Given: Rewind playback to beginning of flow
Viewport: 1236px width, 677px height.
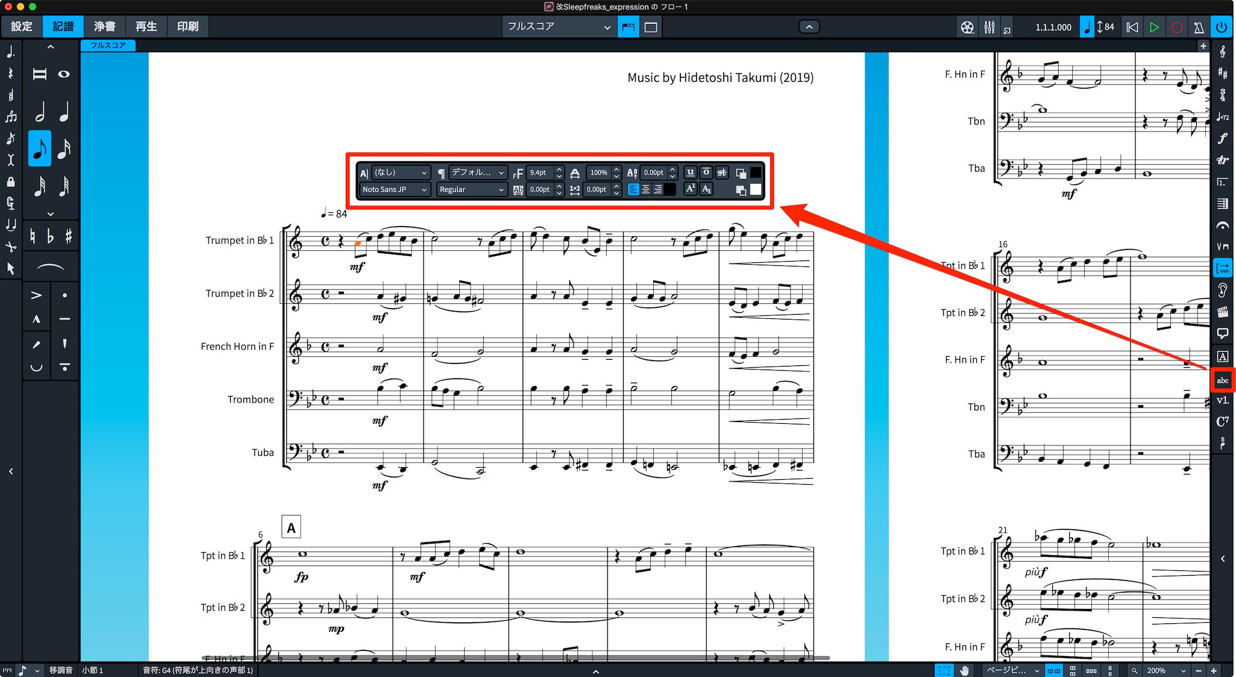Looking at the screenshot, I should click(1132, 27).
